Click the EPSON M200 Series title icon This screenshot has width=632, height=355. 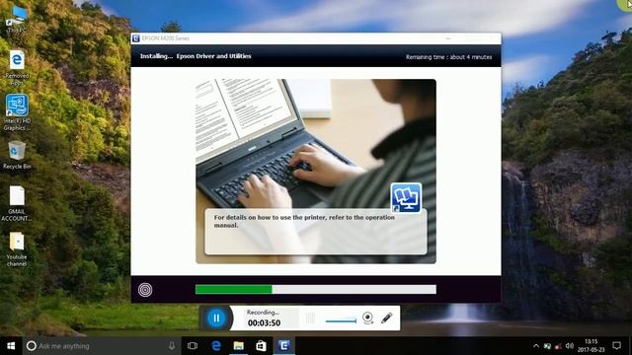136,38
